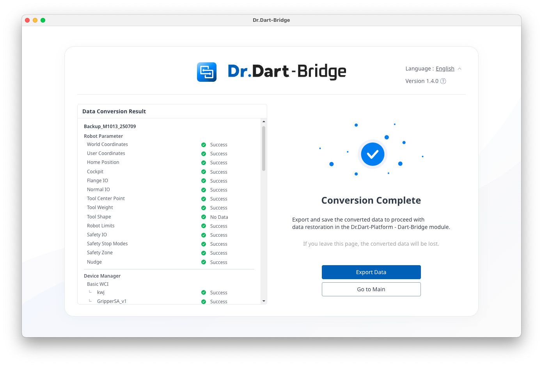Click the result list scrollbar thumb
Screen dimensions: 543x366
pos(264,148)
